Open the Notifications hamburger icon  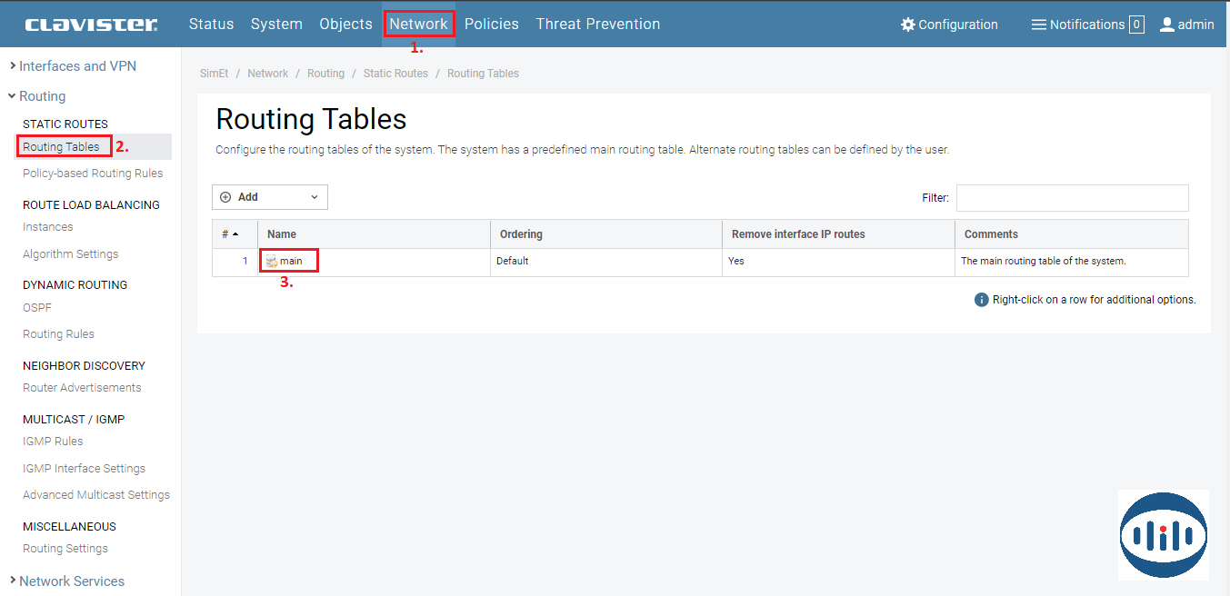click(x=1038, y=25)
